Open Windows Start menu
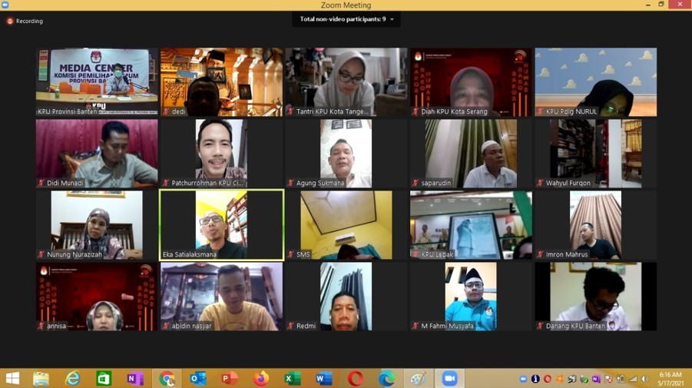This screenshot has height=388, width=692. 12,378
